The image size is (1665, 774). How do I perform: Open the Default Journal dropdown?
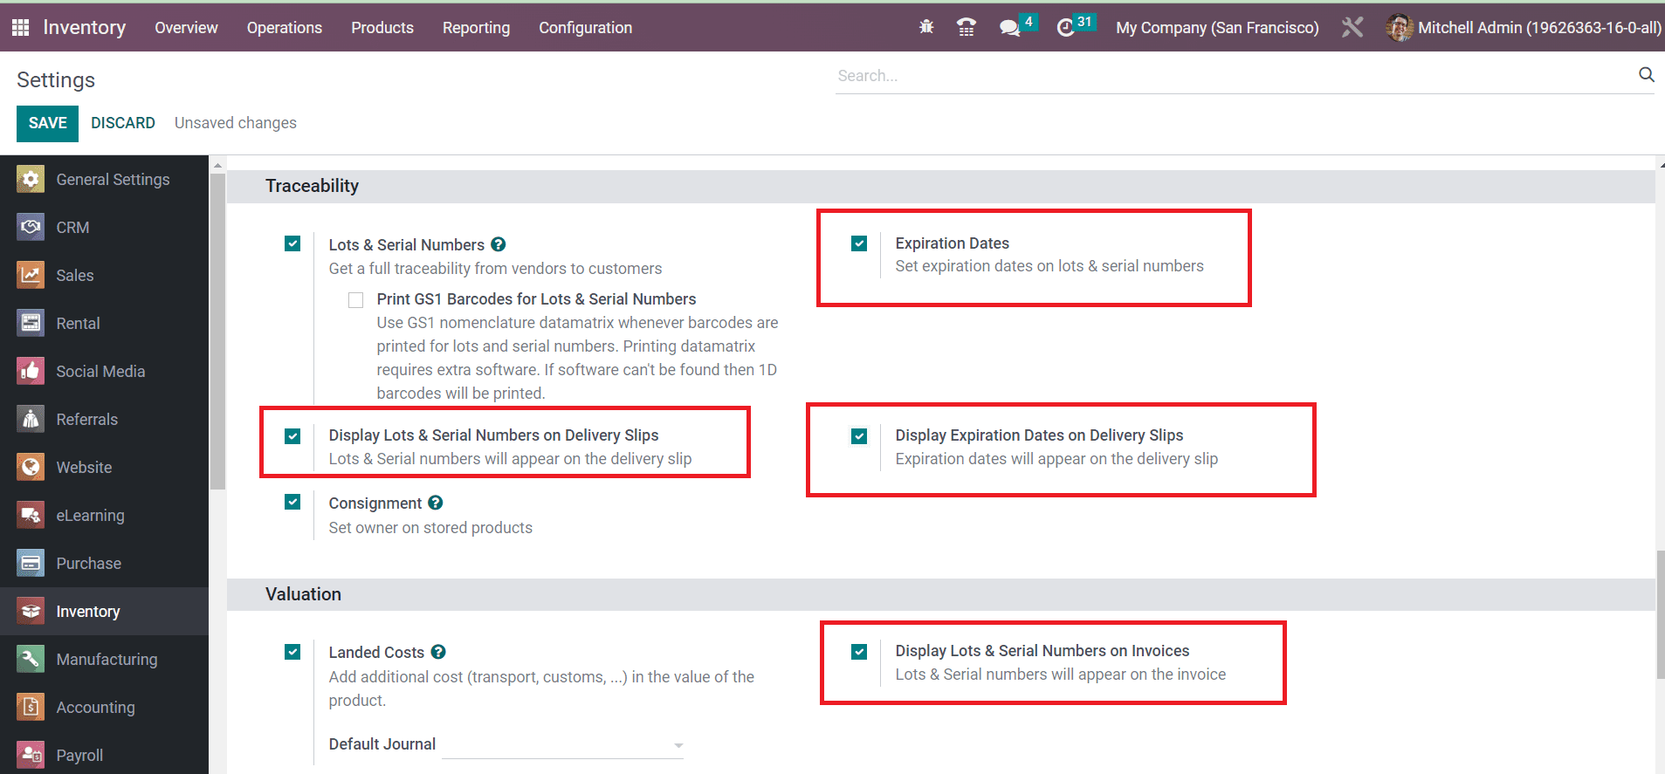[x=563, y=745]
